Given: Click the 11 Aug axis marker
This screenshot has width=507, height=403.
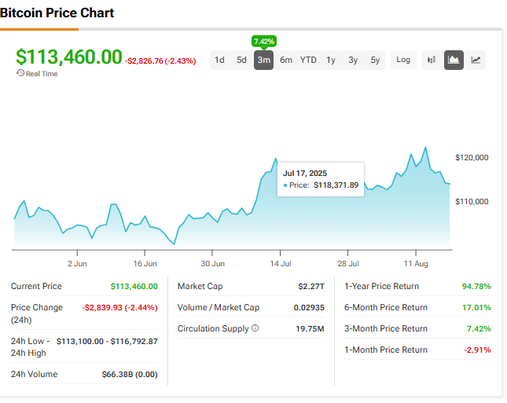Looking at the screenshot, I should pyautogui.click(x=416, y=264).
